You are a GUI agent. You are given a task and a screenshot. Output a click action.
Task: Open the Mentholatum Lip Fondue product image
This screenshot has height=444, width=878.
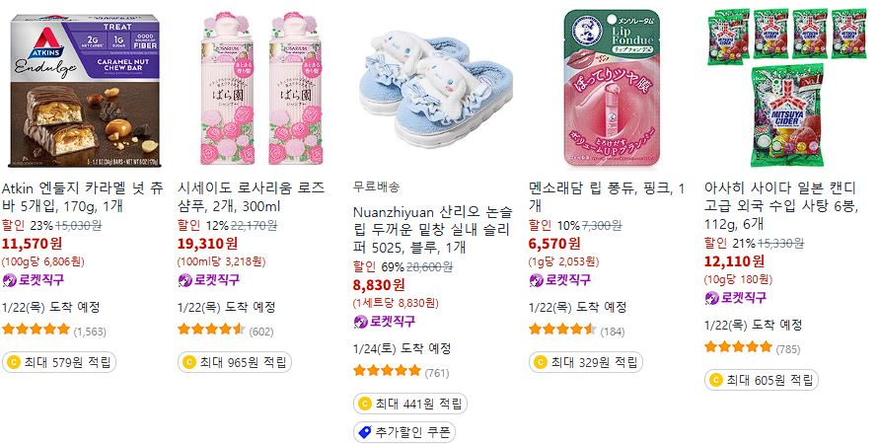pos(612,89)
